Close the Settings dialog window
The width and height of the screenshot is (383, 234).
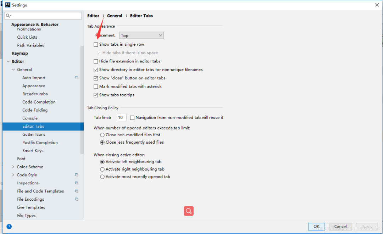[377, 5]
